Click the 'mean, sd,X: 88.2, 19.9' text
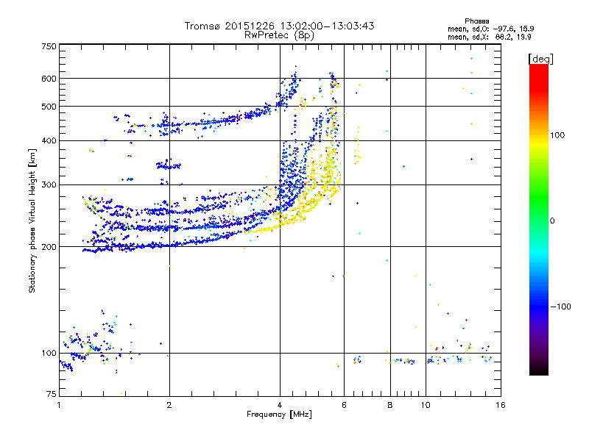Viewport: 589px width, 441px height. coord(490,37)
